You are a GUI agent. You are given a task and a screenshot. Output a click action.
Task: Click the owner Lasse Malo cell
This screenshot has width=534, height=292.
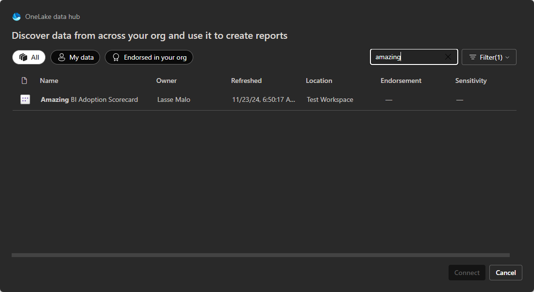tap(174, 100)
